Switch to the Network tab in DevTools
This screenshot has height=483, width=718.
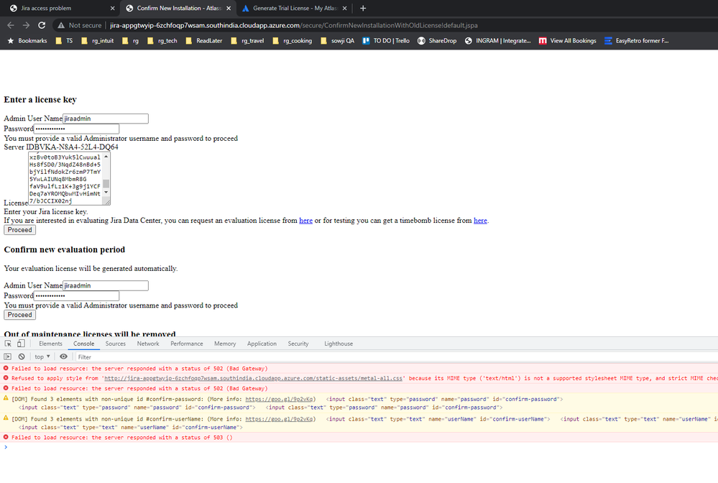[148, 344]
